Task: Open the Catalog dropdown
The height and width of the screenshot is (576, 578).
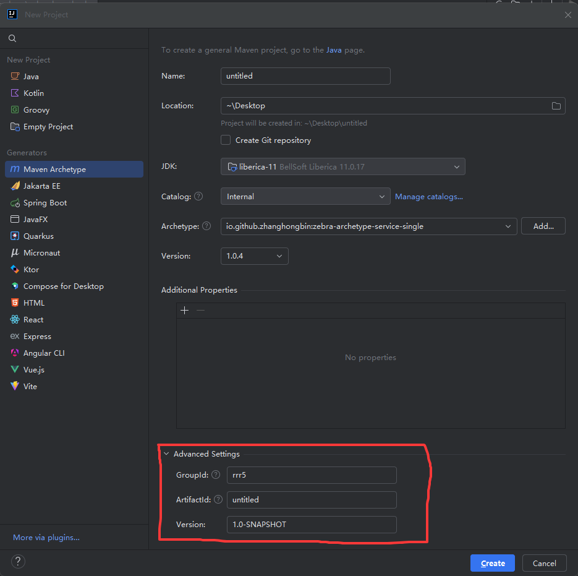Action: point(305,197)
